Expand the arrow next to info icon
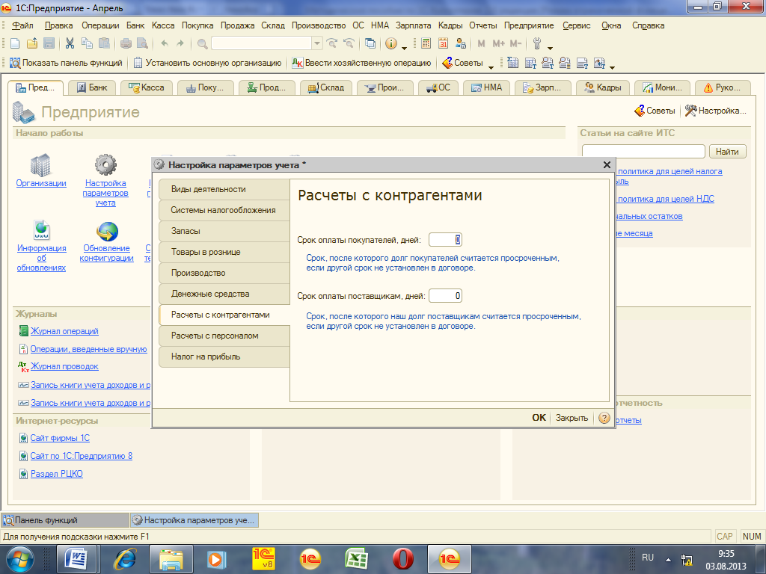This screenshot has width=766, height=574. (x=404, y=47)
